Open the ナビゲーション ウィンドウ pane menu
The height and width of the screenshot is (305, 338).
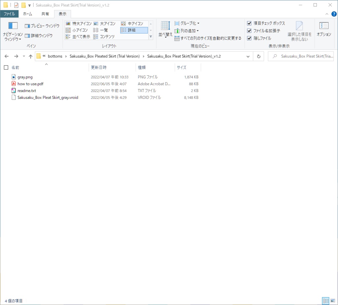13,31
